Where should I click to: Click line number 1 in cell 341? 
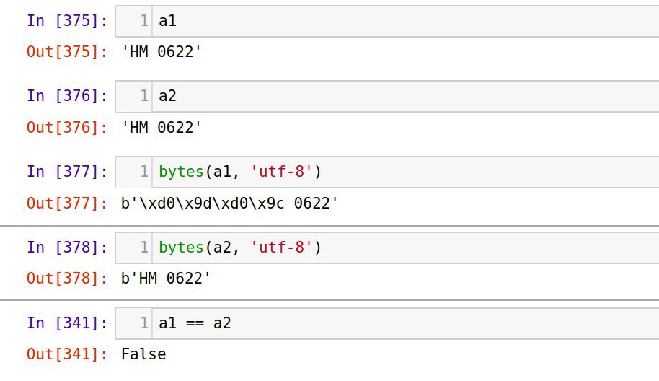click(x=144, y=323)
